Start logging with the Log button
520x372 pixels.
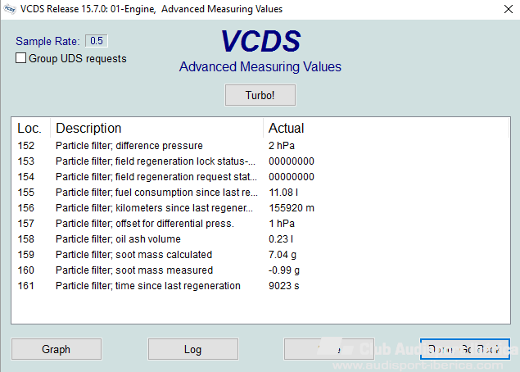tap(193, 349)
